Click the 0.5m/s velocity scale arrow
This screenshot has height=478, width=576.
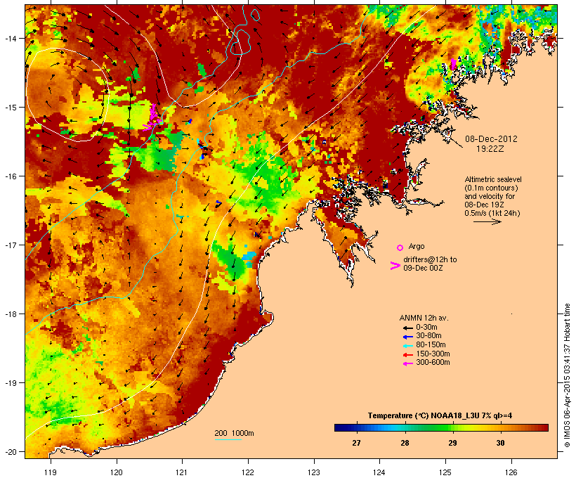point(487,221)
